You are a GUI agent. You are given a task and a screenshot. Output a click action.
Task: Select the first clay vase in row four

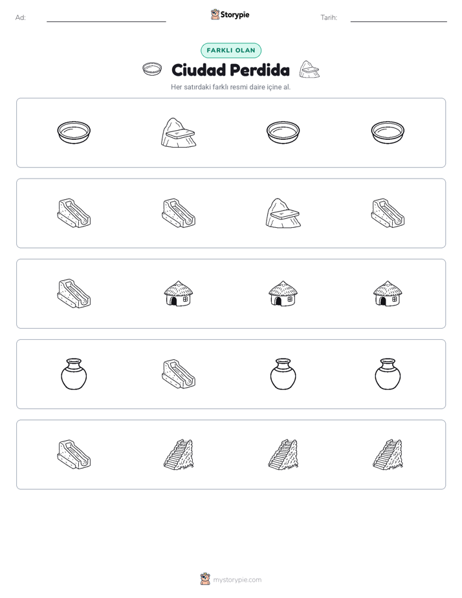(x=74, y=374)
